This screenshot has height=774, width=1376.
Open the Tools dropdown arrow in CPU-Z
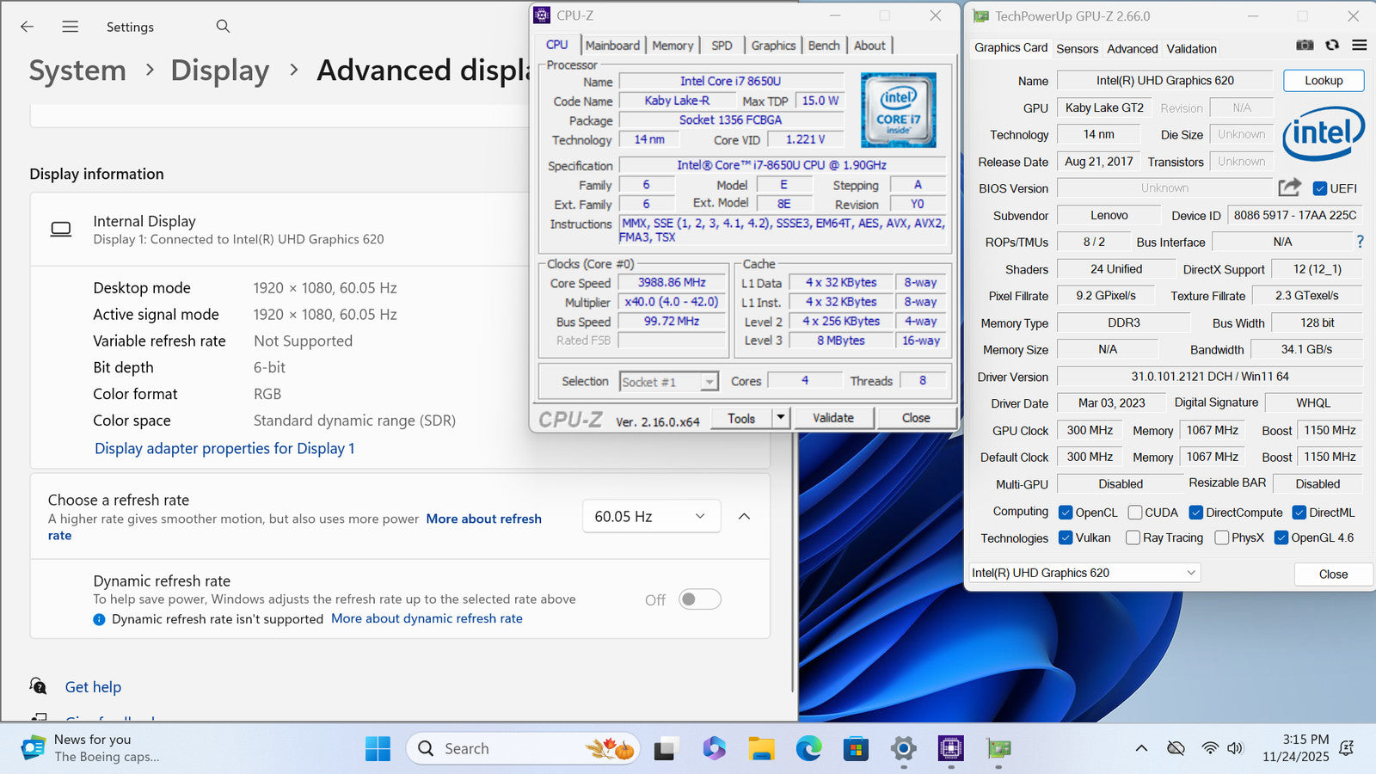tap(781, 418)
